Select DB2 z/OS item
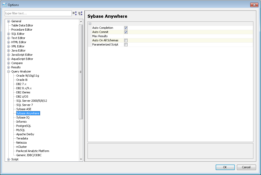Screen dimensions: 261x175 [22, 97]
